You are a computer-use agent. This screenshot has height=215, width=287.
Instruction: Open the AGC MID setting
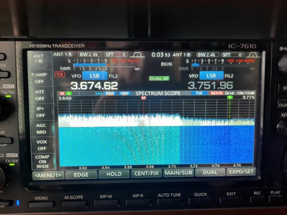tap(41, 128)
